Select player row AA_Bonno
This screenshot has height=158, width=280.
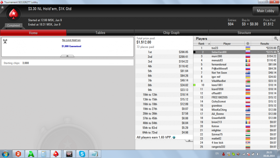(x=235, y=114)
